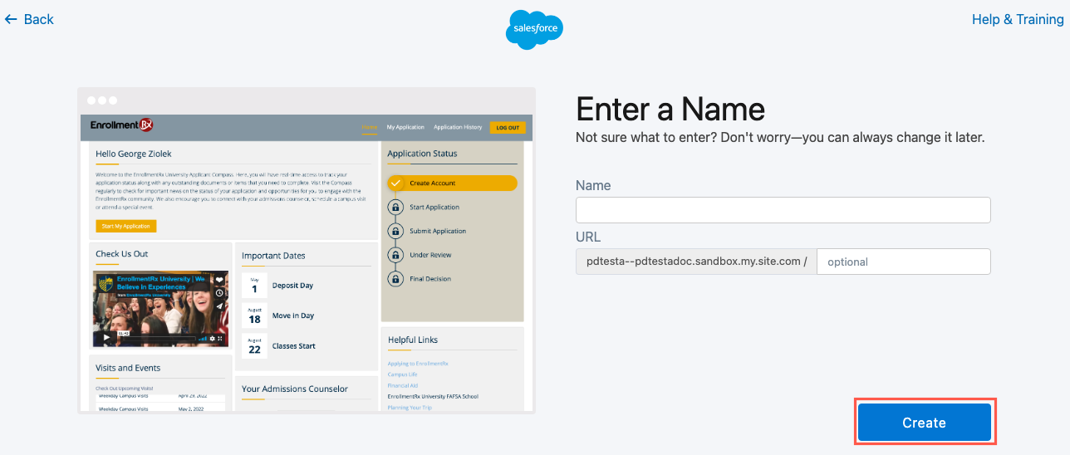Viewport: 1070px width, 455px height.
Task: Click the Under Review lock icon
Action: pos(395,255)
